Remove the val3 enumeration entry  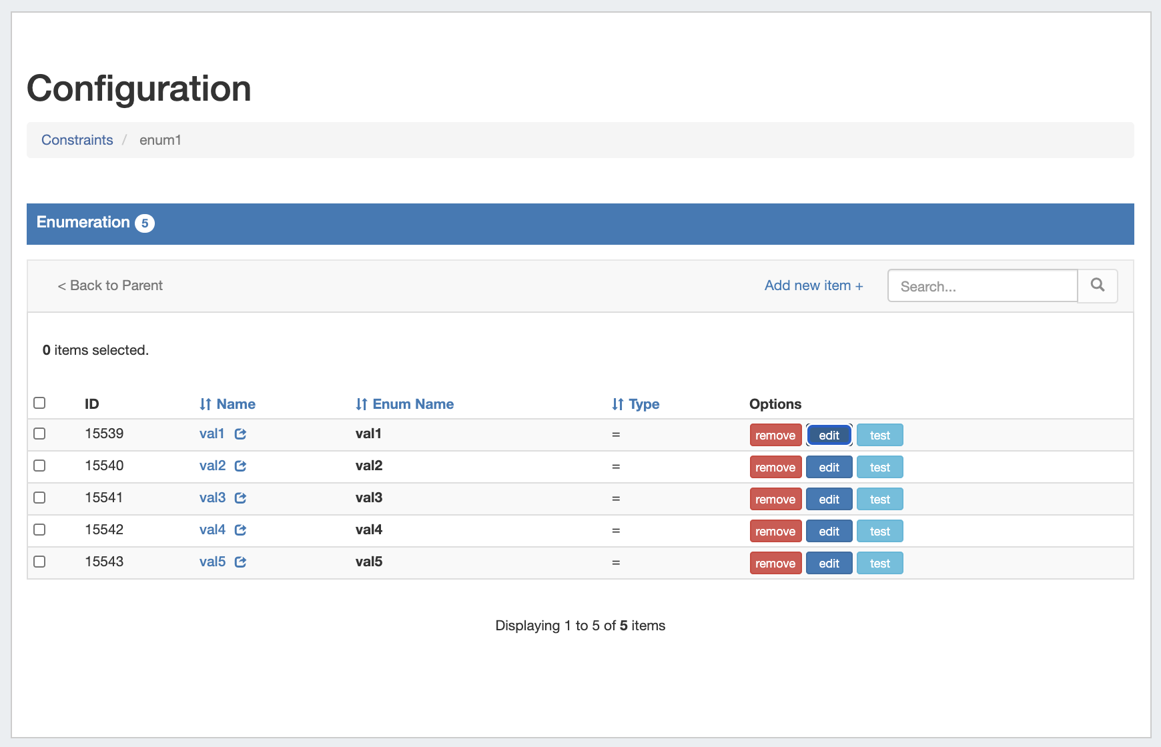click(775, 500)
